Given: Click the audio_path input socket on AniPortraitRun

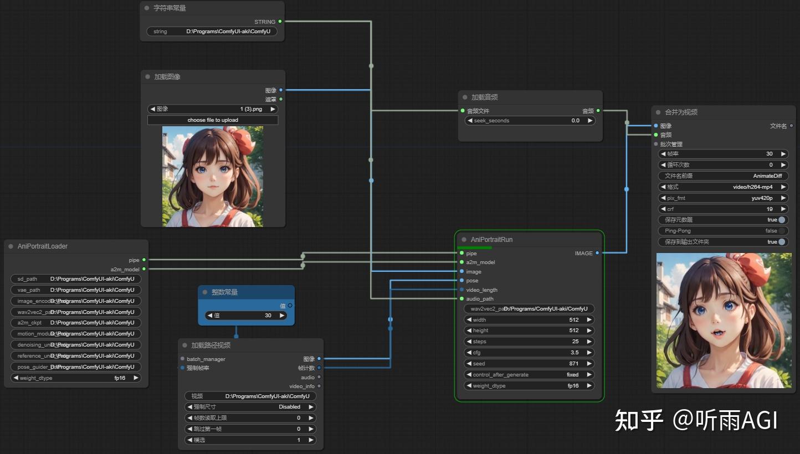Looking at the screenshot, I should click(x=461, y=298).
